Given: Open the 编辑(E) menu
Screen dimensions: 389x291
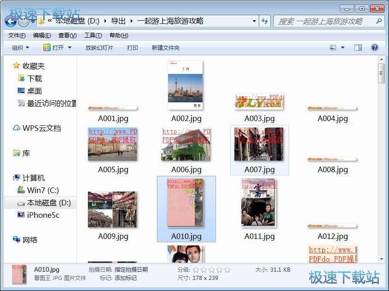Looking at the screenshot, I should click(42, 35).
